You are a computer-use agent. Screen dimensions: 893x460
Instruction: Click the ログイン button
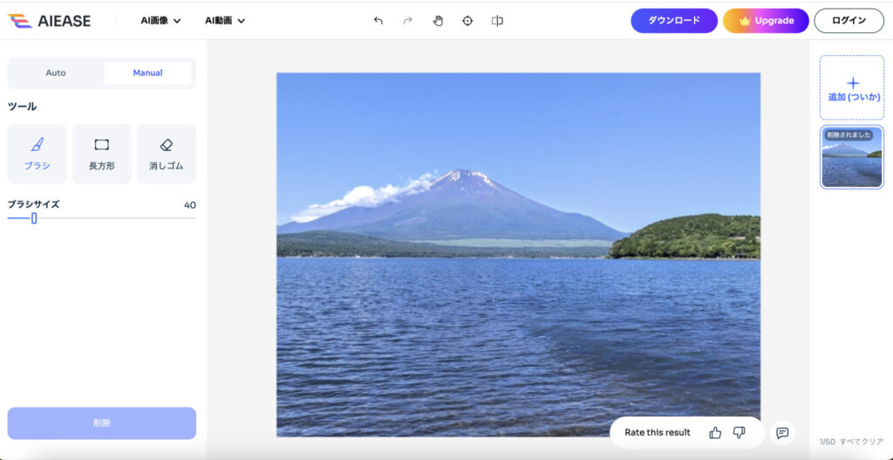point(849,21)
